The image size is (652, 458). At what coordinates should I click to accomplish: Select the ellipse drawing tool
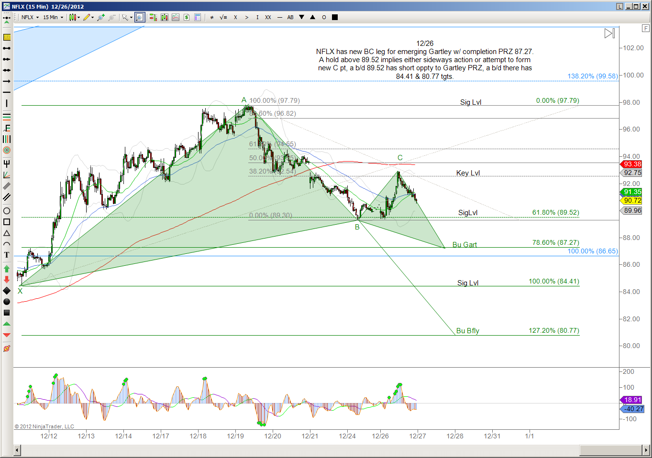click(x=7, y=211)
